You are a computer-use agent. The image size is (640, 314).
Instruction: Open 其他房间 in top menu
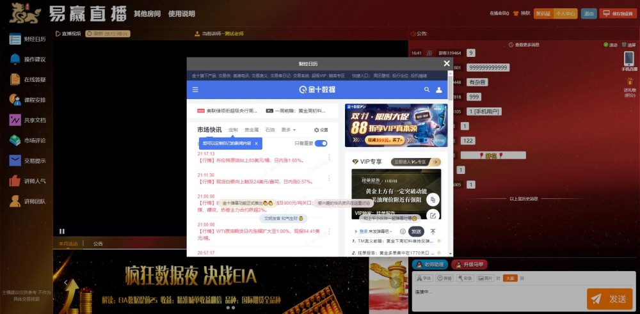pos(147,13)
